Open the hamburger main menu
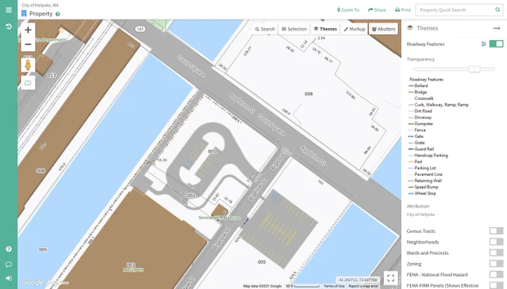The height and width of the screenshot is (289, 507). [x=9, y=10]
